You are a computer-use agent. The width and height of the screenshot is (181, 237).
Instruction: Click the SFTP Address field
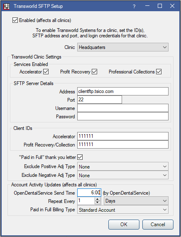[123, 91]
